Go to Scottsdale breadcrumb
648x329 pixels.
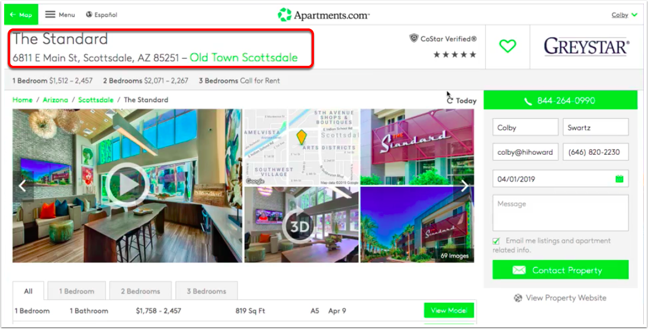95,100
